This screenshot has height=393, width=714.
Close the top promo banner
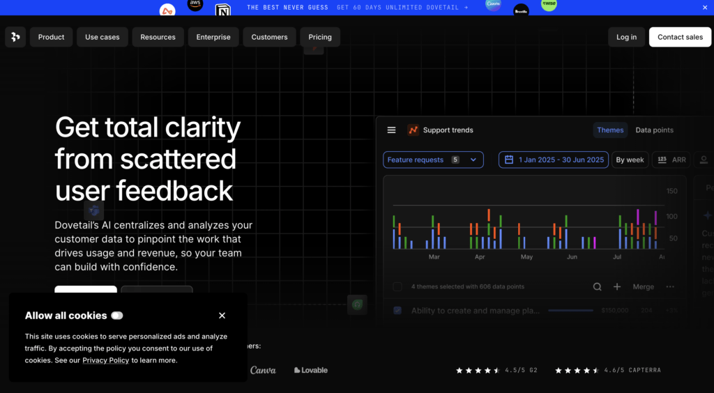(x=704, y=8)
